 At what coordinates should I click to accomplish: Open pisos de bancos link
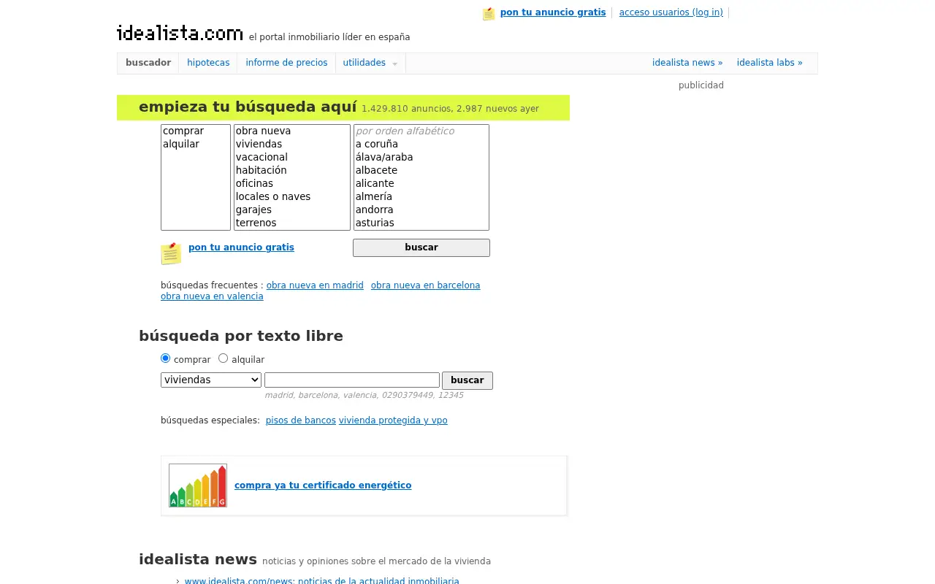pos(301,420)
